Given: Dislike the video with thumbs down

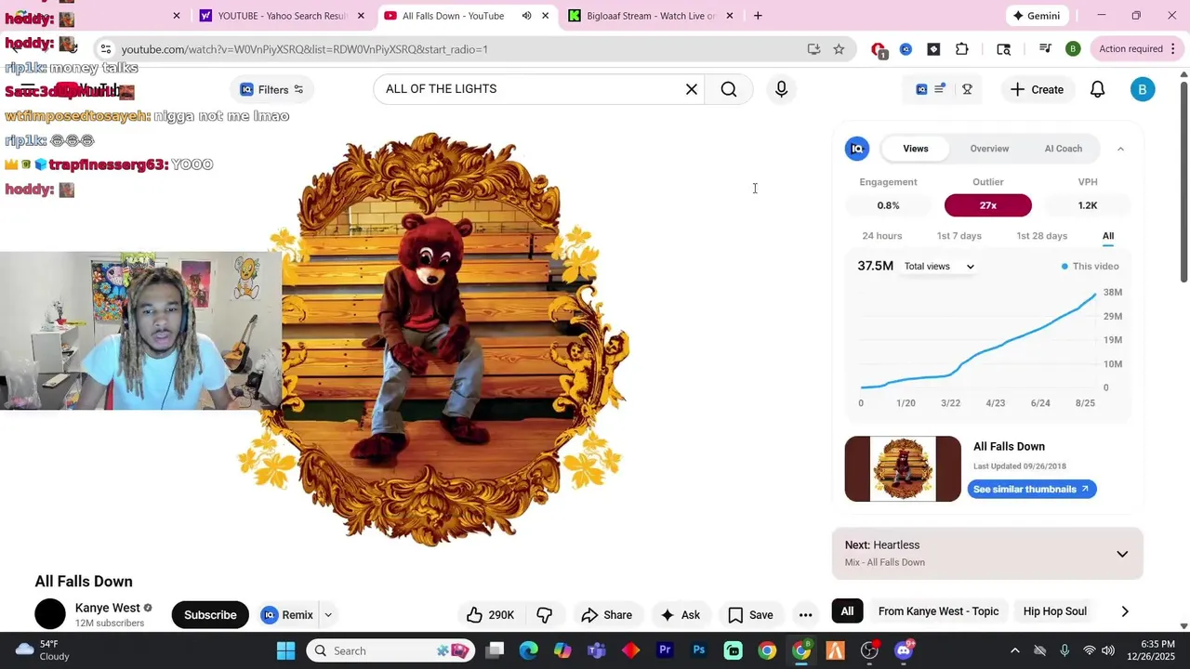Looking at the screenshot, I should pyautogui.click(x=545, y=615).
